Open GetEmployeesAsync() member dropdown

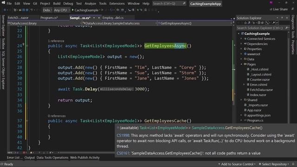(x=195, y=23)
